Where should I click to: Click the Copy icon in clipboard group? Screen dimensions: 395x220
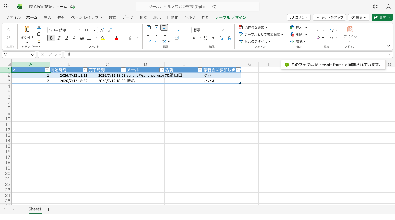[39, 34]
